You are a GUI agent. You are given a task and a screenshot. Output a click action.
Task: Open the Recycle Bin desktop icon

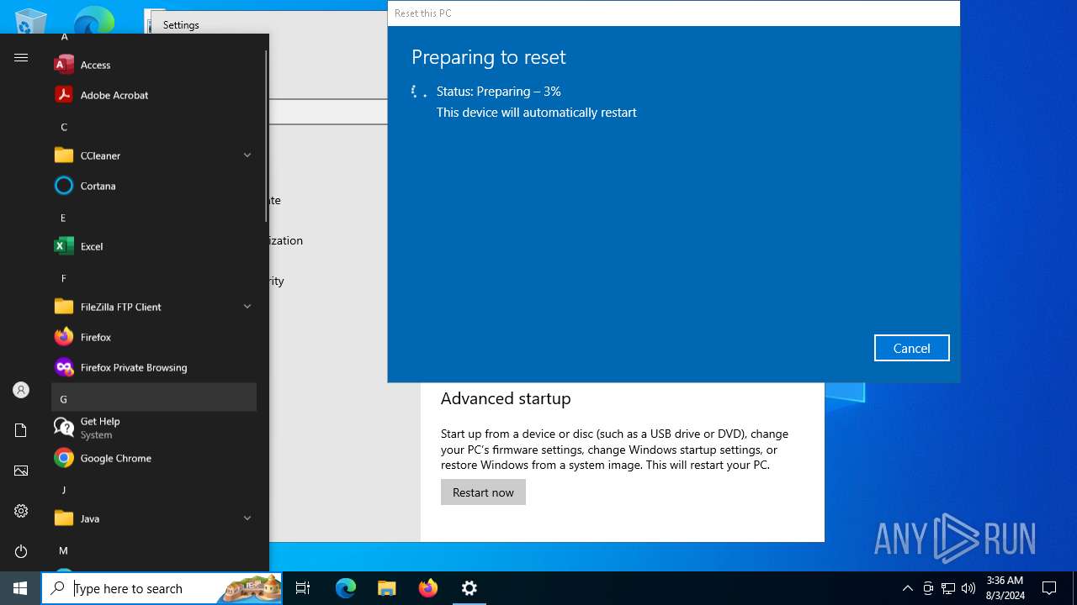coord(31,20)
